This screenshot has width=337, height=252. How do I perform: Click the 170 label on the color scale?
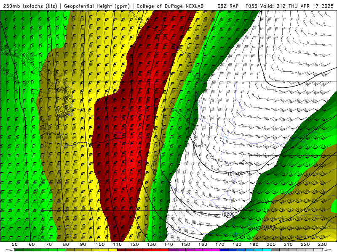coord(220,244)
